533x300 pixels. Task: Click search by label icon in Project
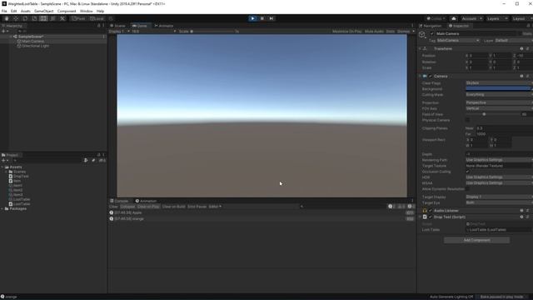(x=93, y=161)
